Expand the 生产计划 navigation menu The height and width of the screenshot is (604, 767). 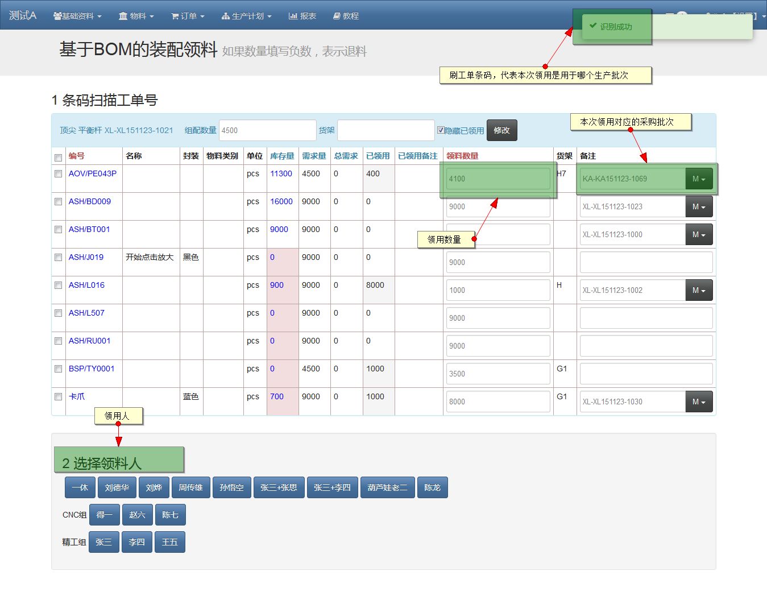point(247,16)
